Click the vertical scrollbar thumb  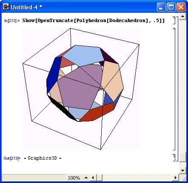pyautogui.click(x=182, y=157)
